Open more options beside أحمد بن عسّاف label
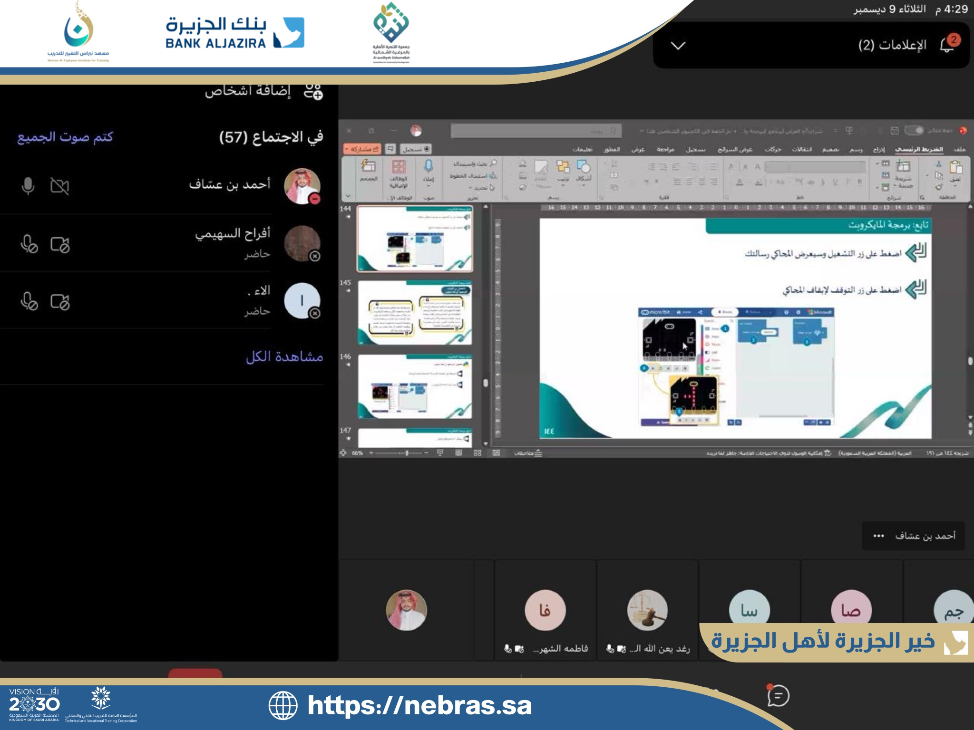The width and height of the screenshot is (974, 730). [878, 536]
